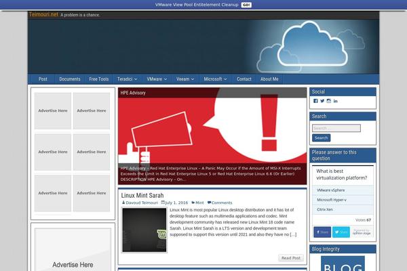This screenshot has height=271, width=407.
Task: Open the Twitter social icon
Action: click(x=322, y=101)
